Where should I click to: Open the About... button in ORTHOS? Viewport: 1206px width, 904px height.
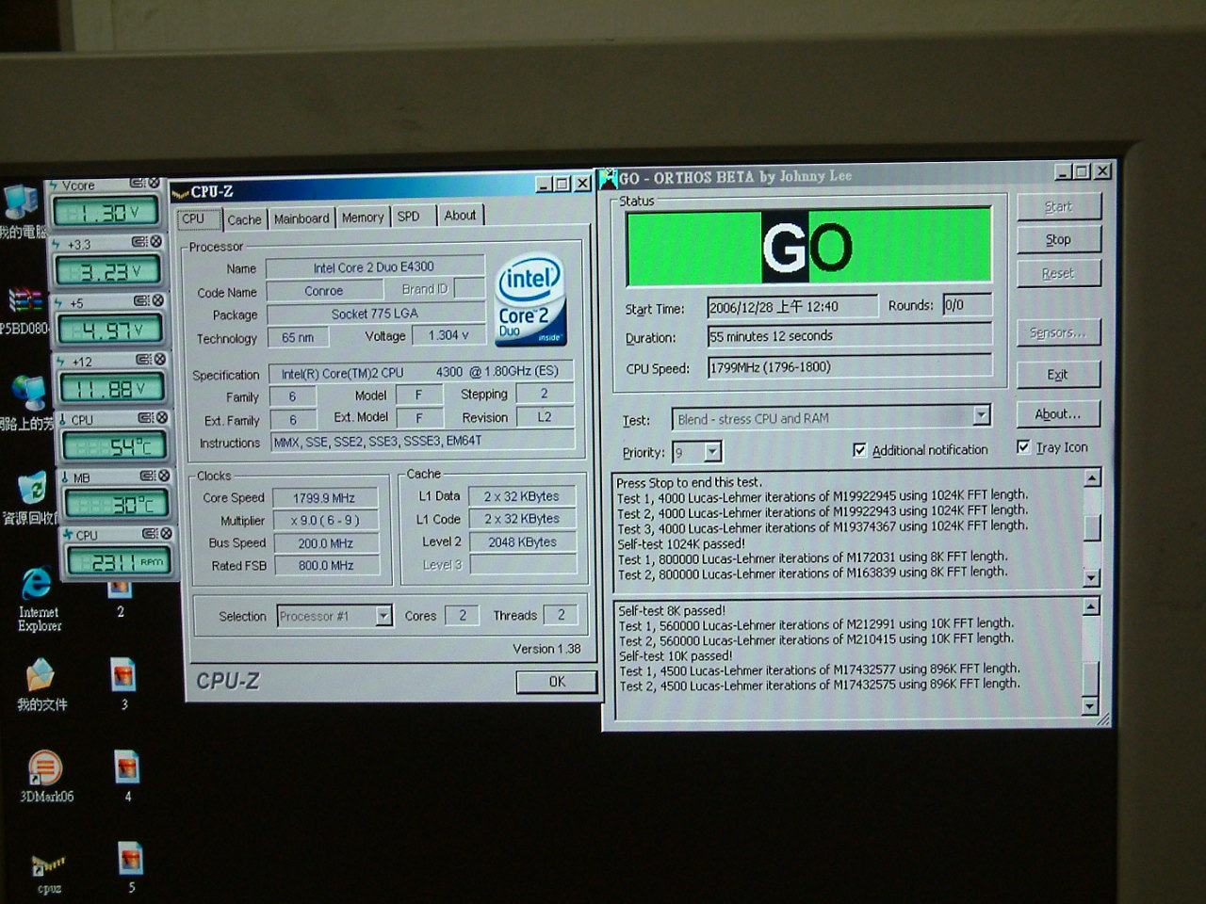pos(1058,414)
